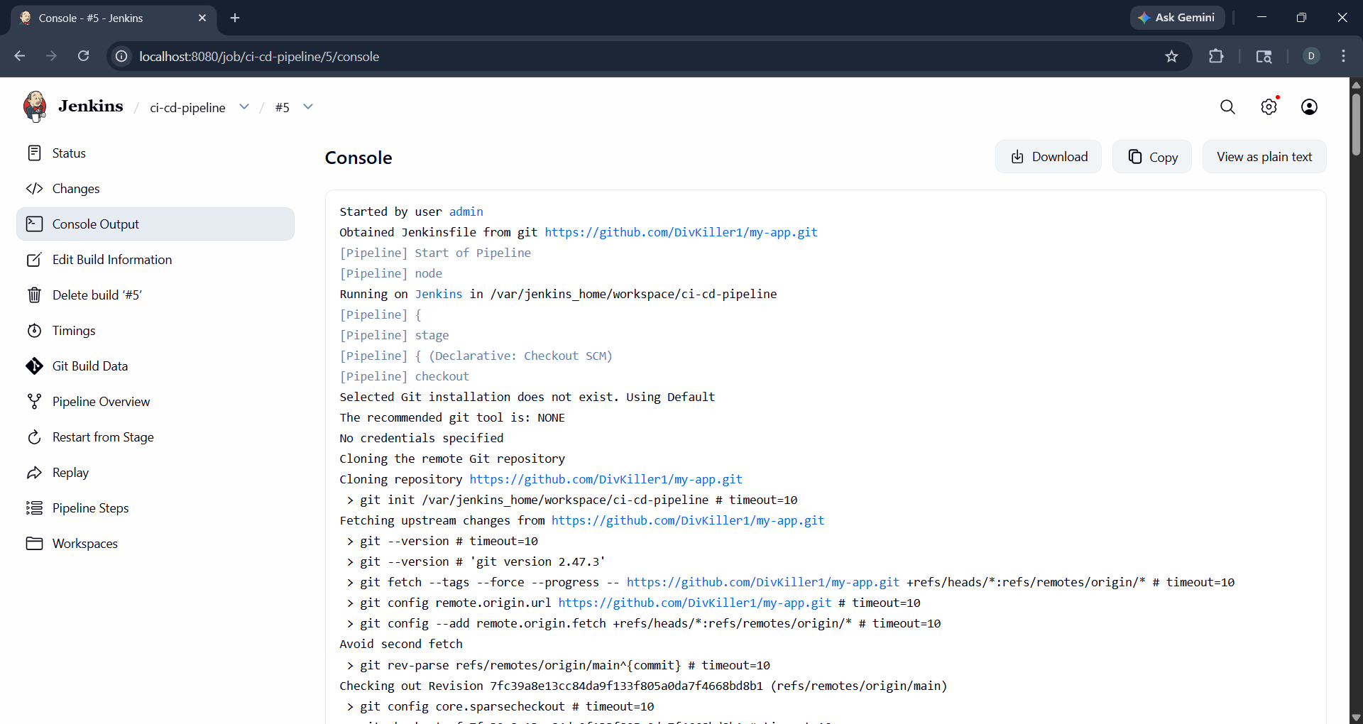Viewport: 1363px width, 724px height.
Task: Click the Download button
Action: (1049, 156)
